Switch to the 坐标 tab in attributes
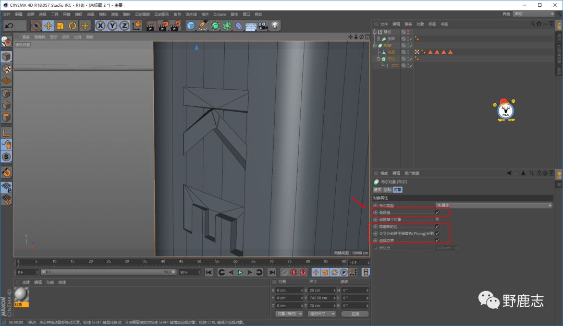The image size is (563, 326). (x=388, y=189)
